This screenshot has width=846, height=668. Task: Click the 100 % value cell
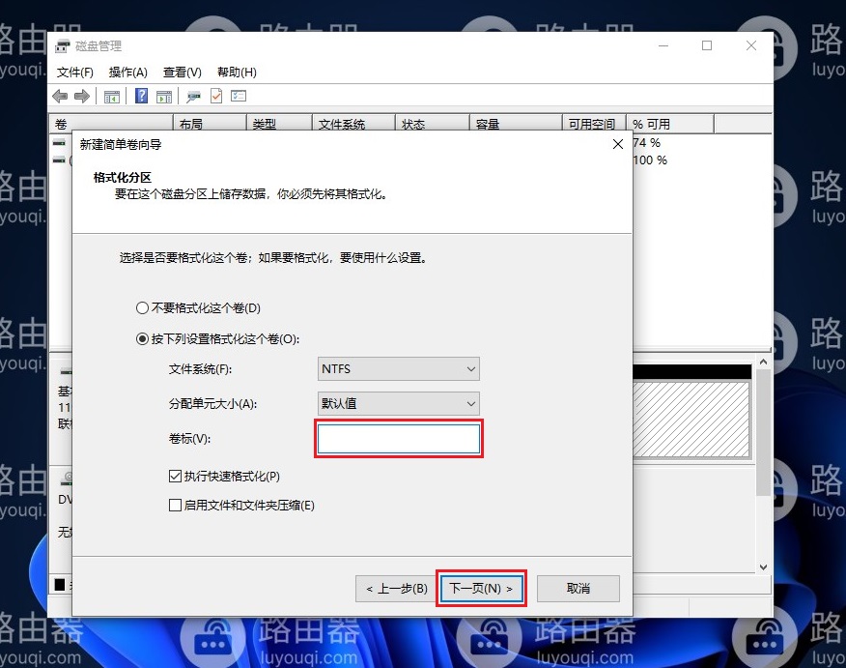650,160
